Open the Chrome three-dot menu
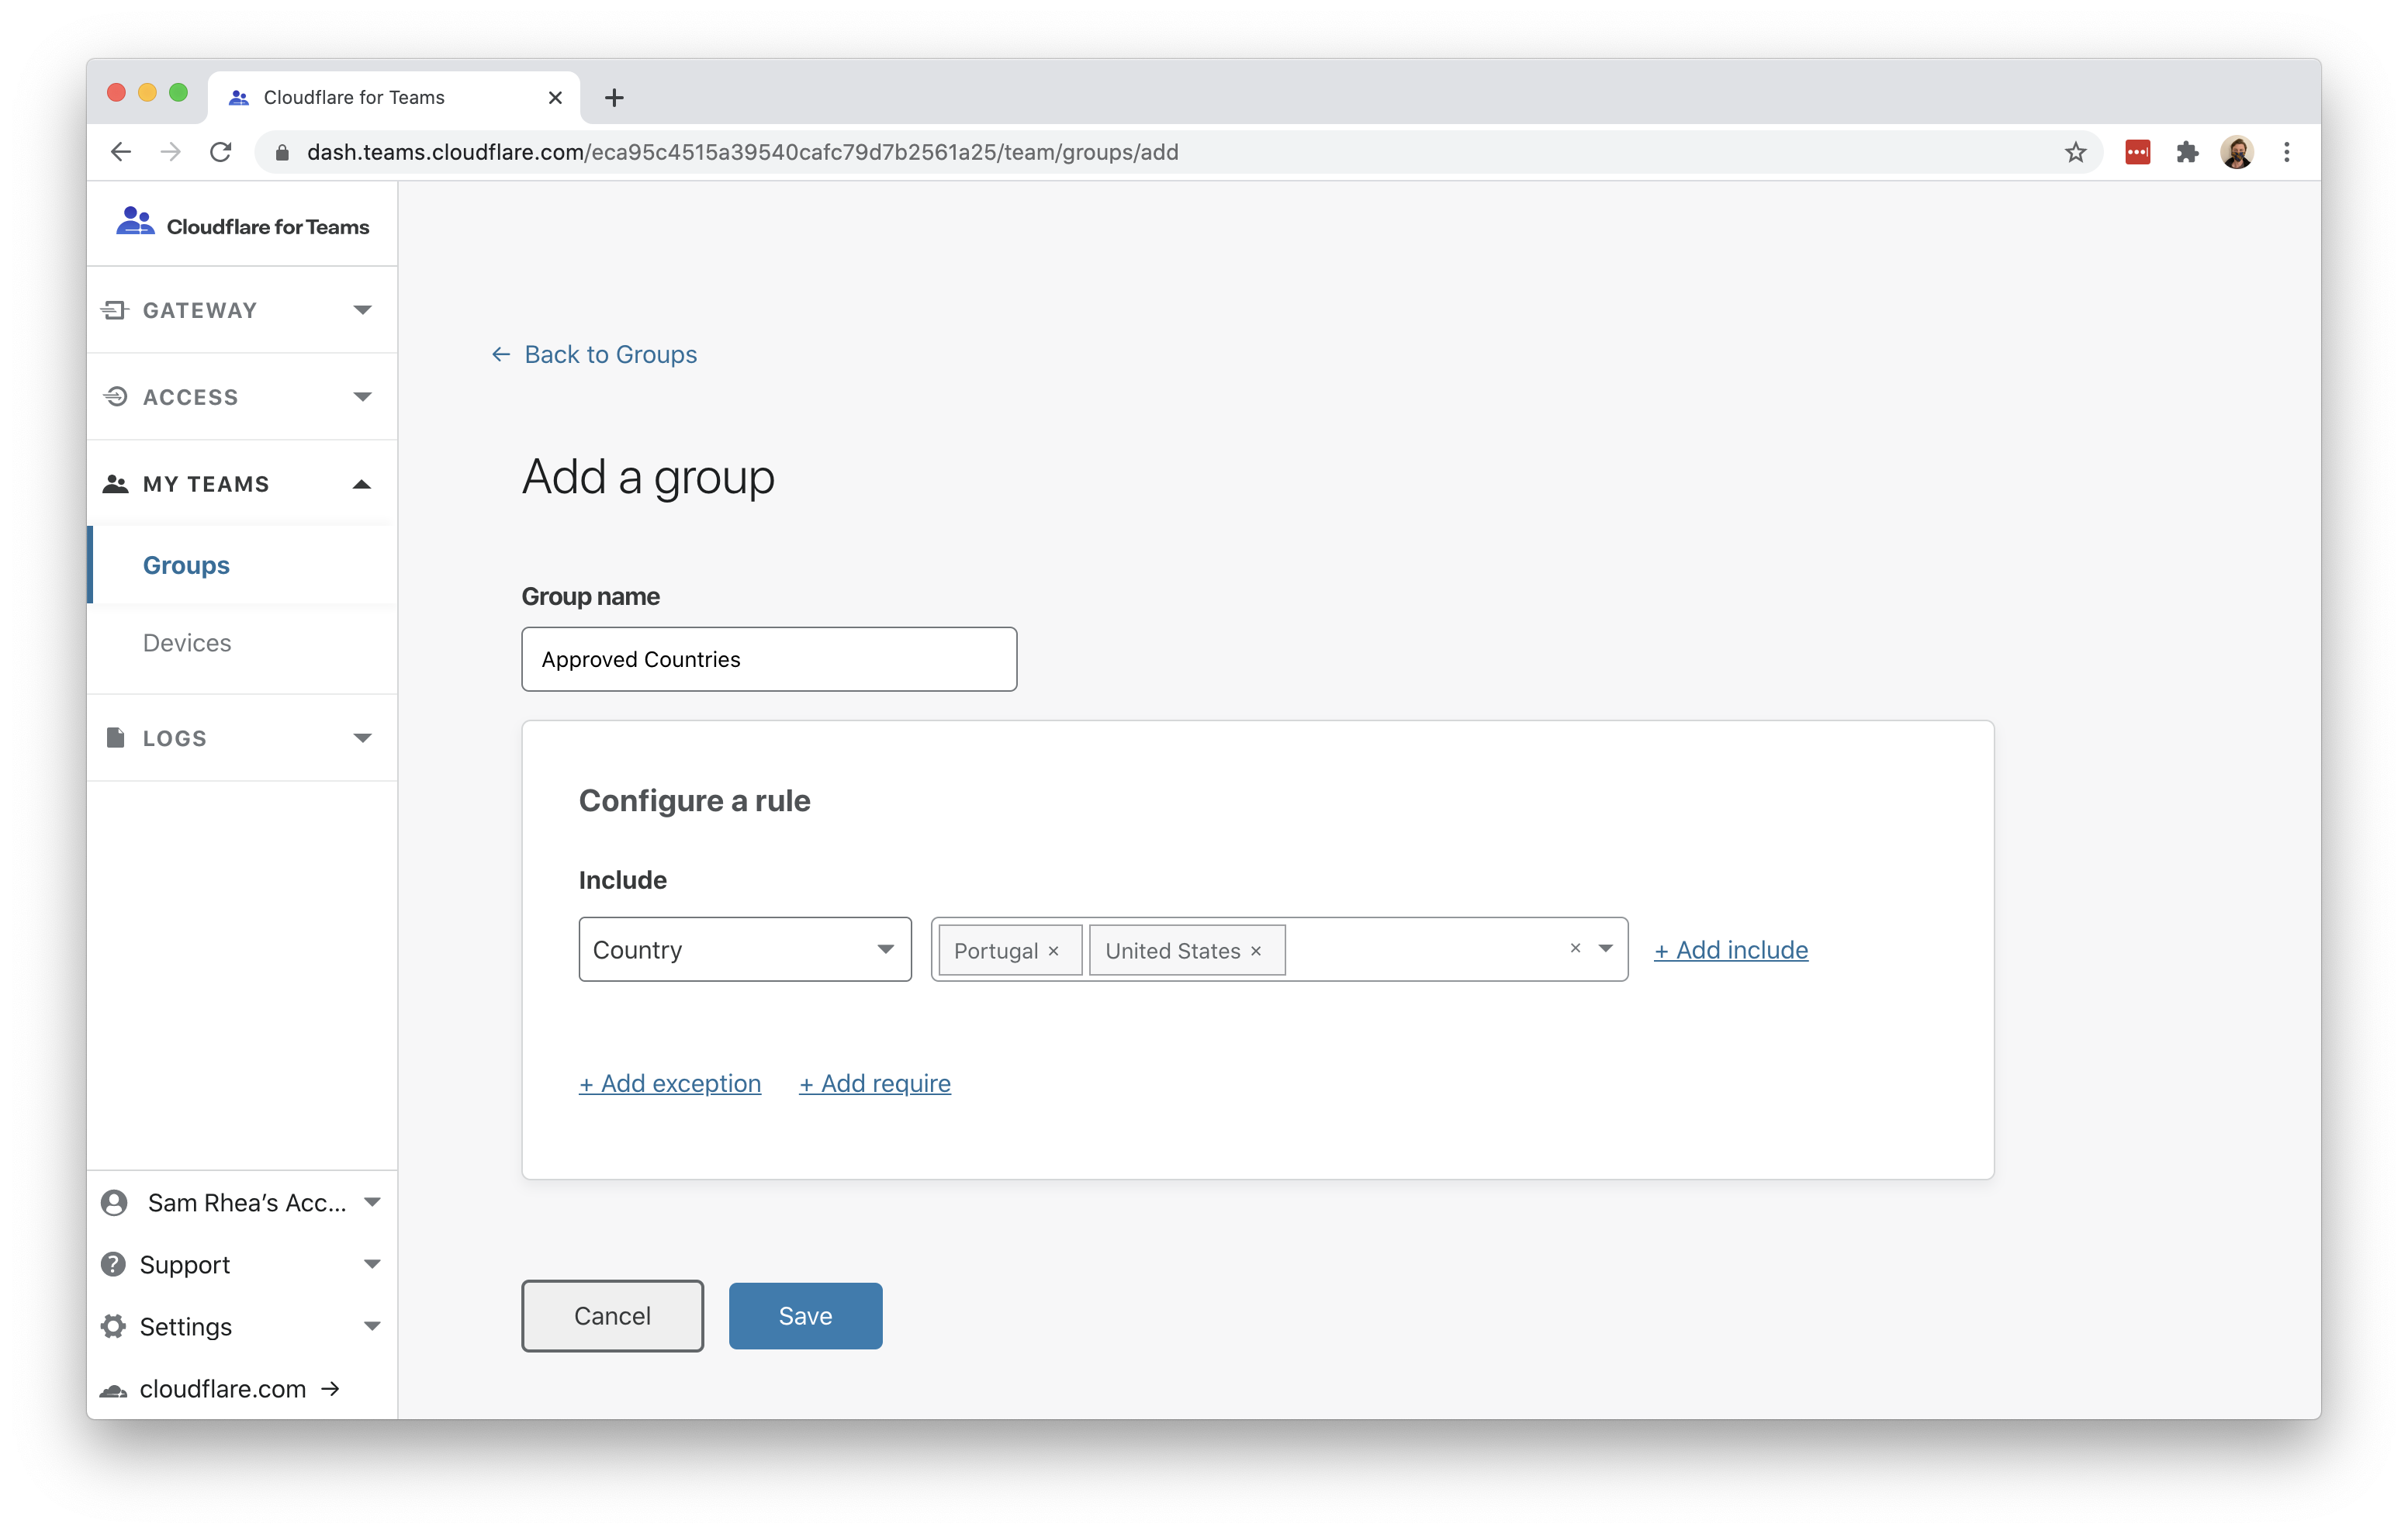The width and height of the screenshot is (2408, 1534). pos(2286,152)
